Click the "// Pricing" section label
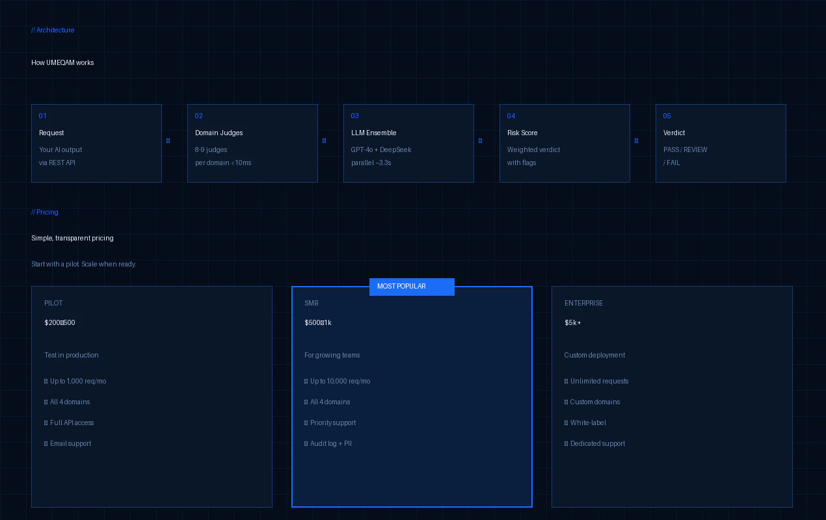This screenshot has height=520, width=826. pos(45,212)
